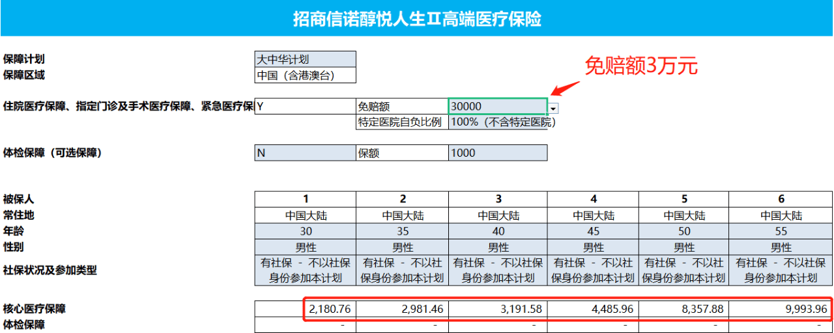Screen dimensions: 834x333
Task: Select the age cell 35
Action: coord(403,231)
